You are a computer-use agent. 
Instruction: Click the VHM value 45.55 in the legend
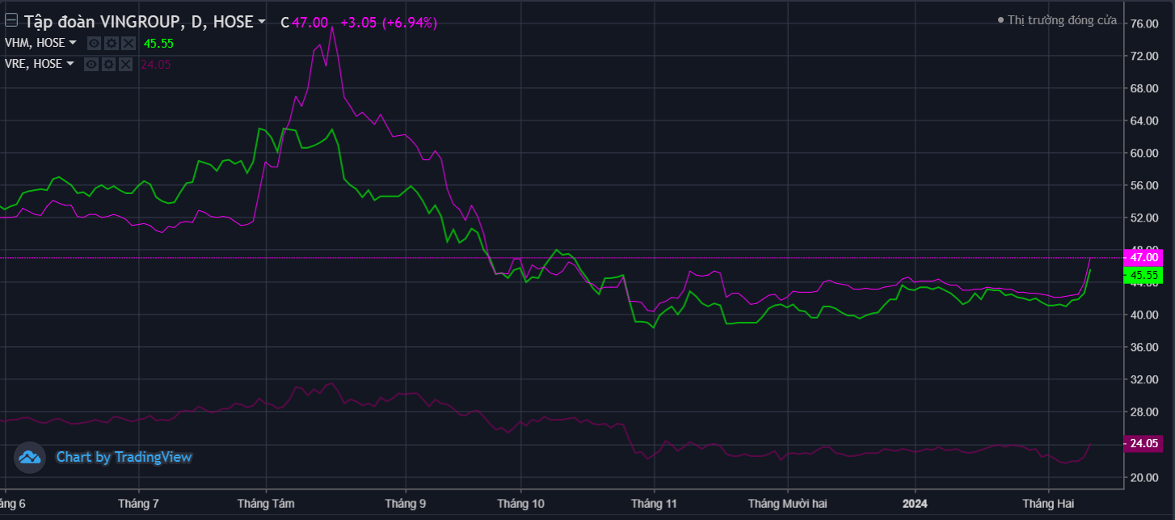click(158, 44)
